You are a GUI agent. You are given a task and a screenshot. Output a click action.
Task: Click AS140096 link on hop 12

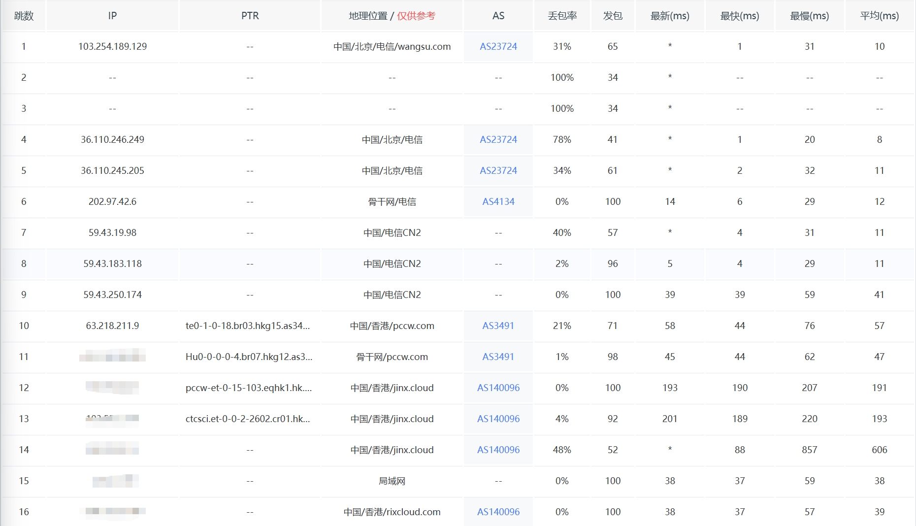(x=498, y=388)
